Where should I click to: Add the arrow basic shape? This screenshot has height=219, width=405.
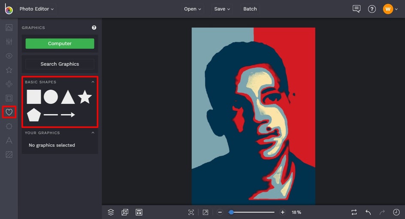click(x=68, y=115)
